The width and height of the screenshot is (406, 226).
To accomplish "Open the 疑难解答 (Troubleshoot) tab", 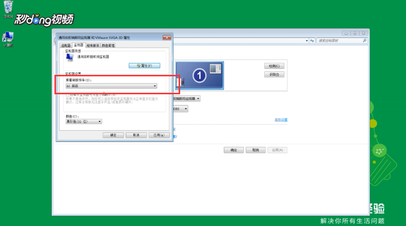I will click(x=93, y=46).
